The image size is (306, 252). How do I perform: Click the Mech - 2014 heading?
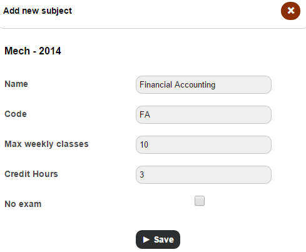(x=33, y=51)
